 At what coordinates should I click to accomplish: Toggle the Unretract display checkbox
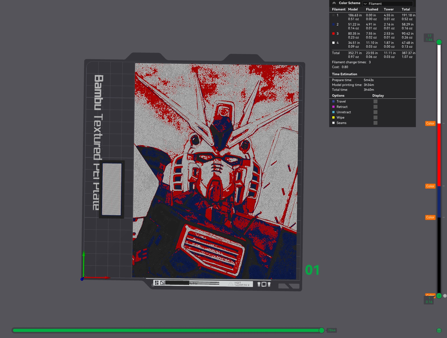(x=375, y=112)
